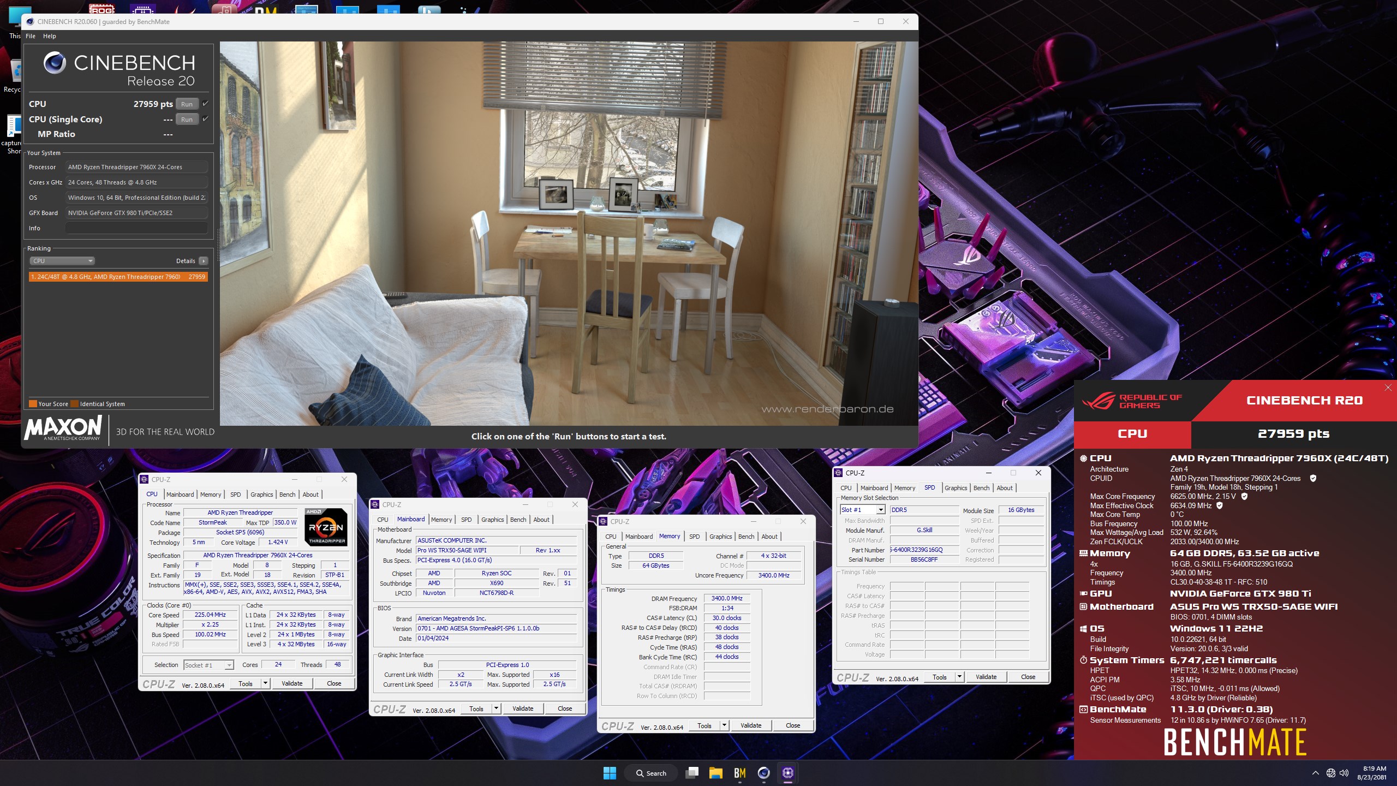Open the This PC desktop icon

point(15,22)
